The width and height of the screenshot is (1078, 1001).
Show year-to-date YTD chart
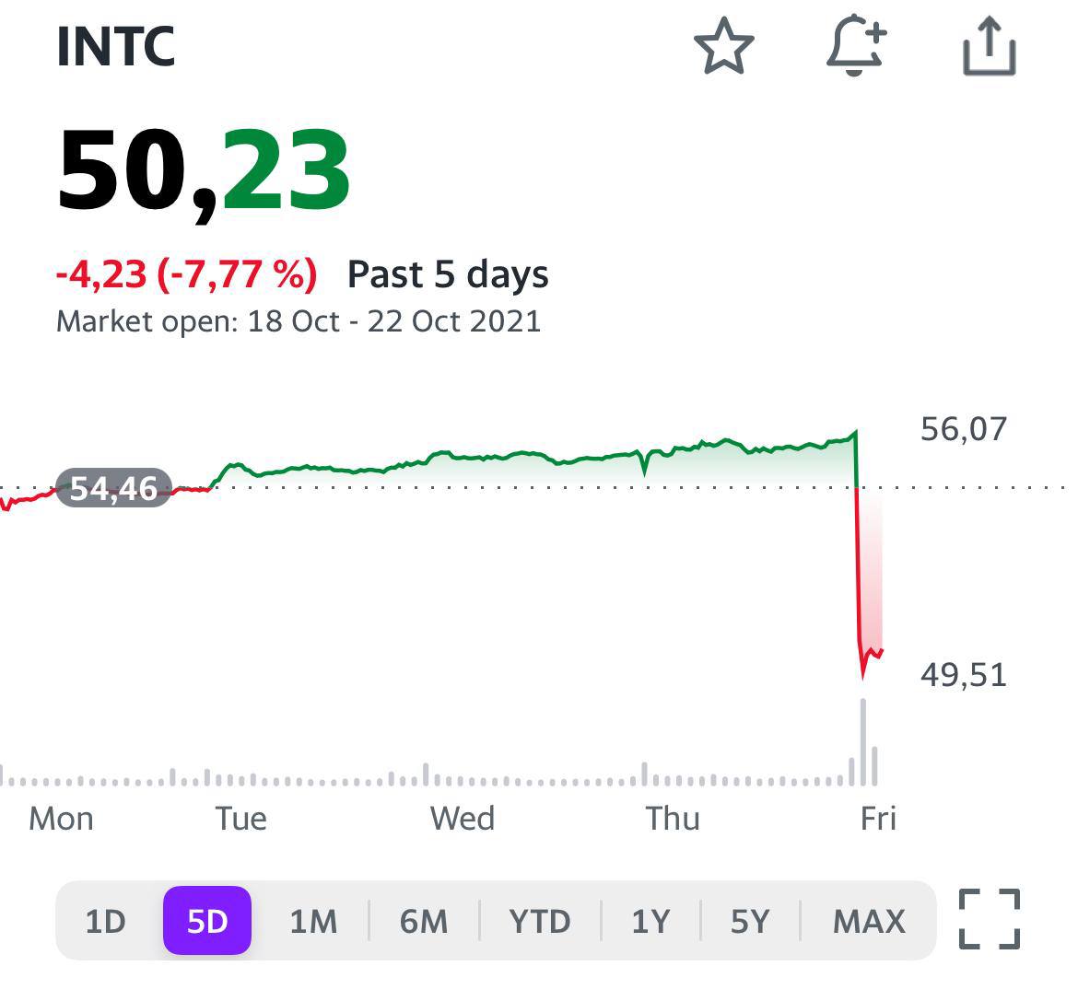[540, 921]
